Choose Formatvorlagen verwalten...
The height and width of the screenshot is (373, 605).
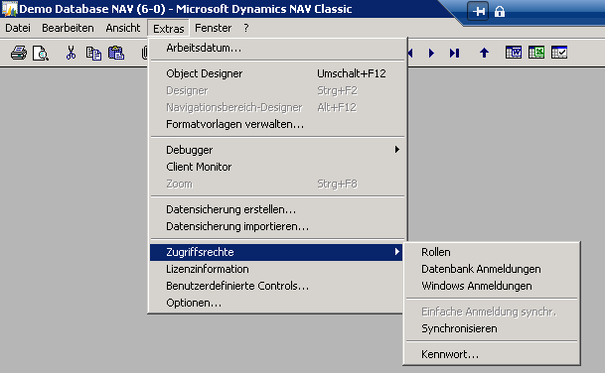276,124
